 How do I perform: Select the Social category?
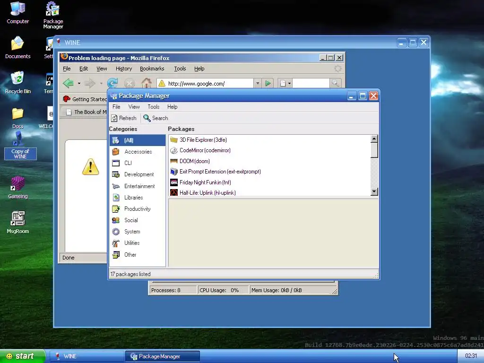point(138,220)
